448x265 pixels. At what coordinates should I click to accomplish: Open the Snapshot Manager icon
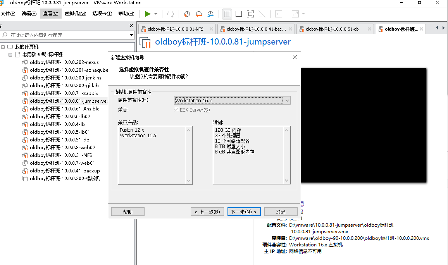coord(210,14)
